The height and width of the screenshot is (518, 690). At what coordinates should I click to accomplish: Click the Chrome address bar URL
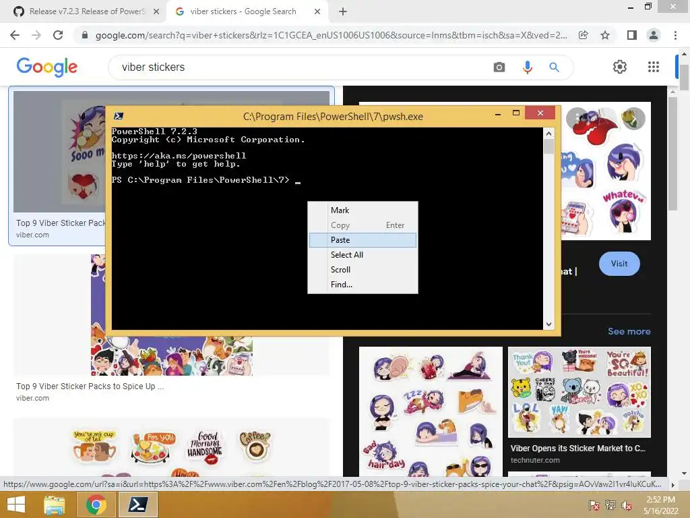coord(331,35)
